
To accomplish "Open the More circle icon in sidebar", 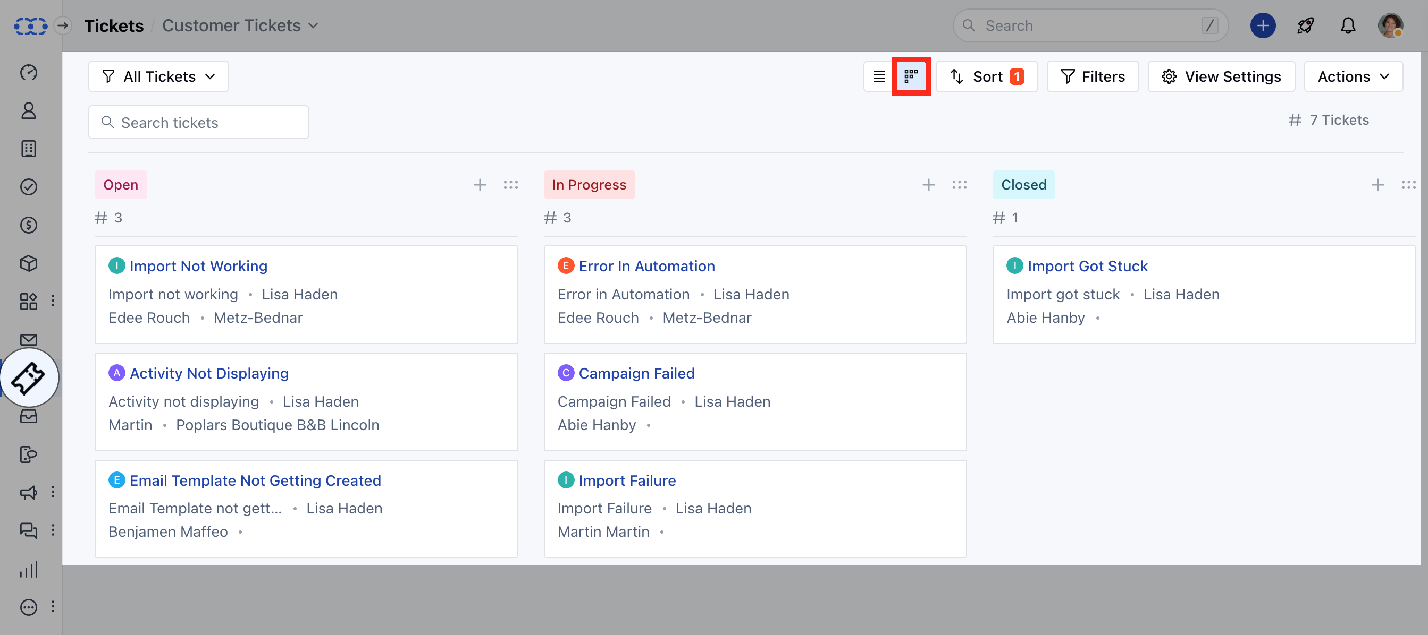I will click(29, 607).
